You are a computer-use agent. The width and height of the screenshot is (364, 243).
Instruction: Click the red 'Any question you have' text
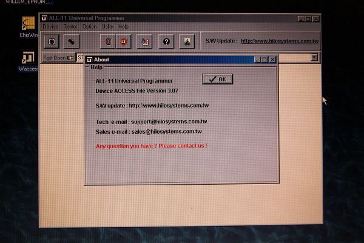(x=151, y=146)
